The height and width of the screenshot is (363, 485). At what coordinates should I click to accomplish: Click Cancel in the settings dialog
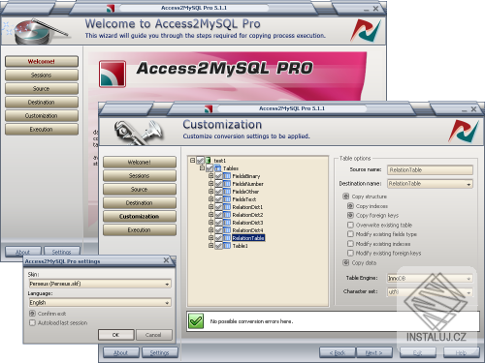(153, 335)
